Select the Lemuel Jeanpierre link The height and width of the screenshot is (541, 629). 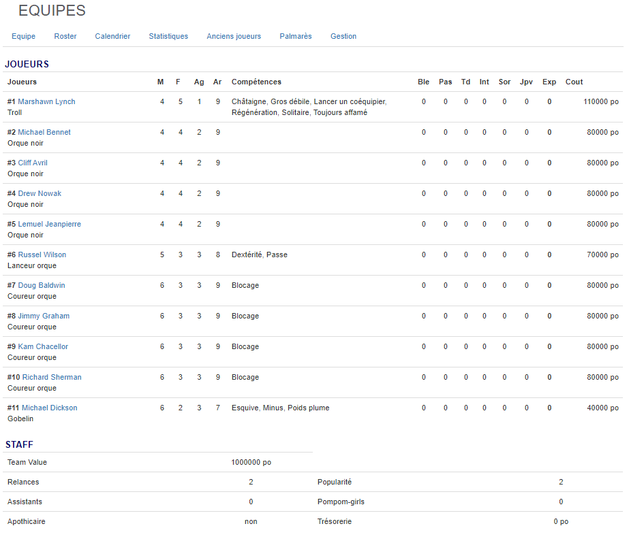49,224
